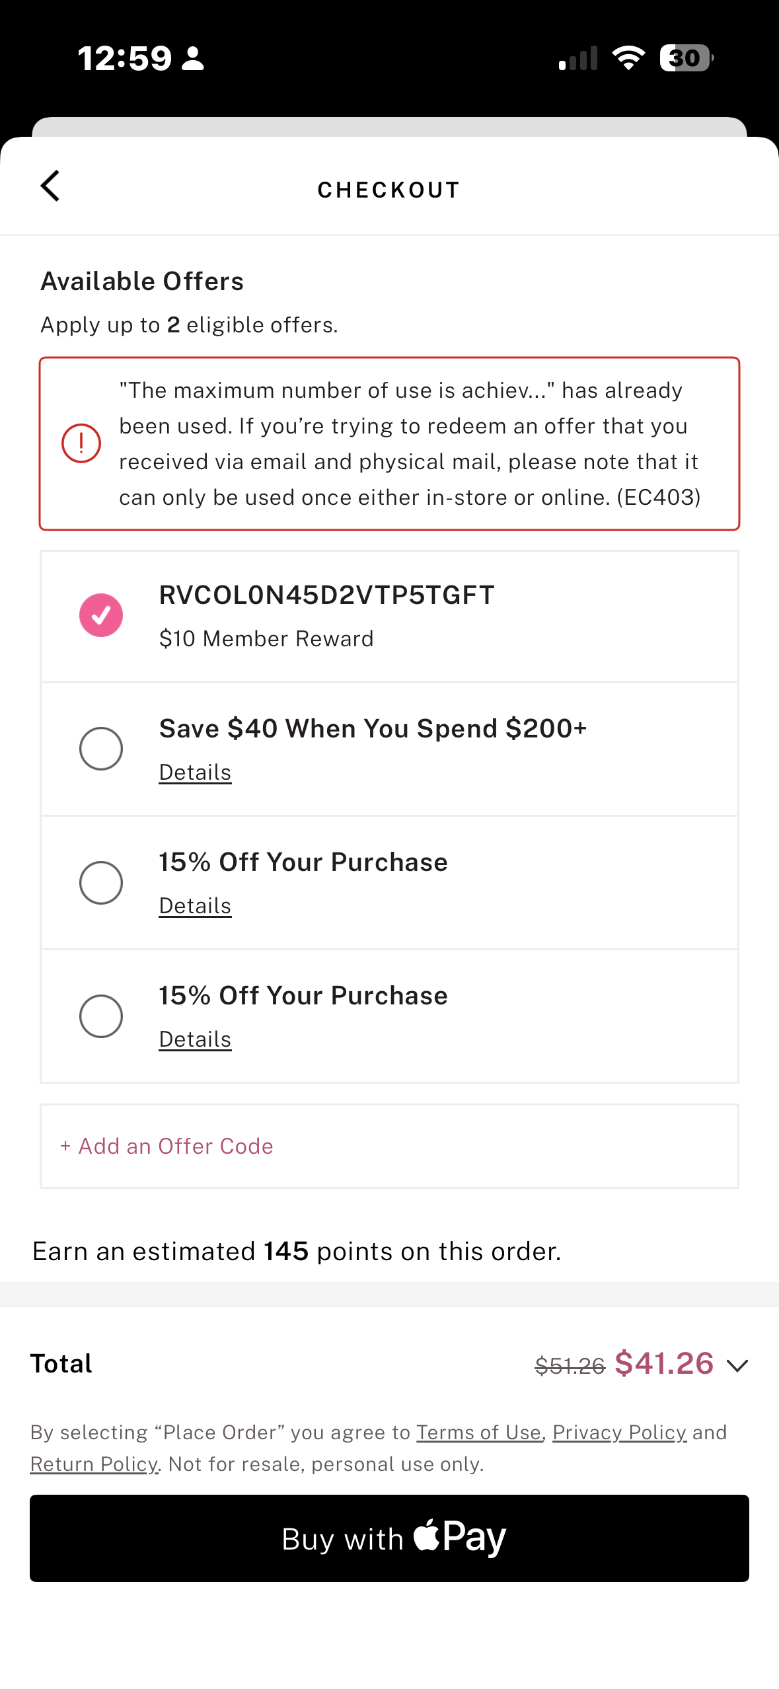Deselect the $10 Member Reward checkmark
779x1689 pixels.
[101, 615]
